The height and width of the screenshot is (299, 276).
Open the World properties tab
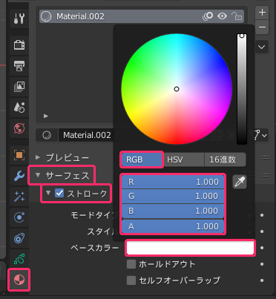[x=19, y=128]
